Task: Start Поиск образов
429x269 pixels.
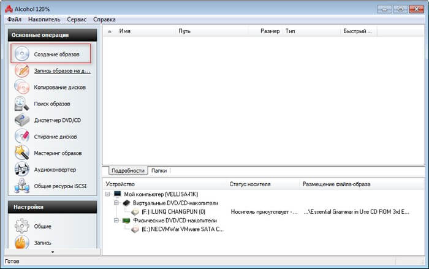Action: point(52,104)
